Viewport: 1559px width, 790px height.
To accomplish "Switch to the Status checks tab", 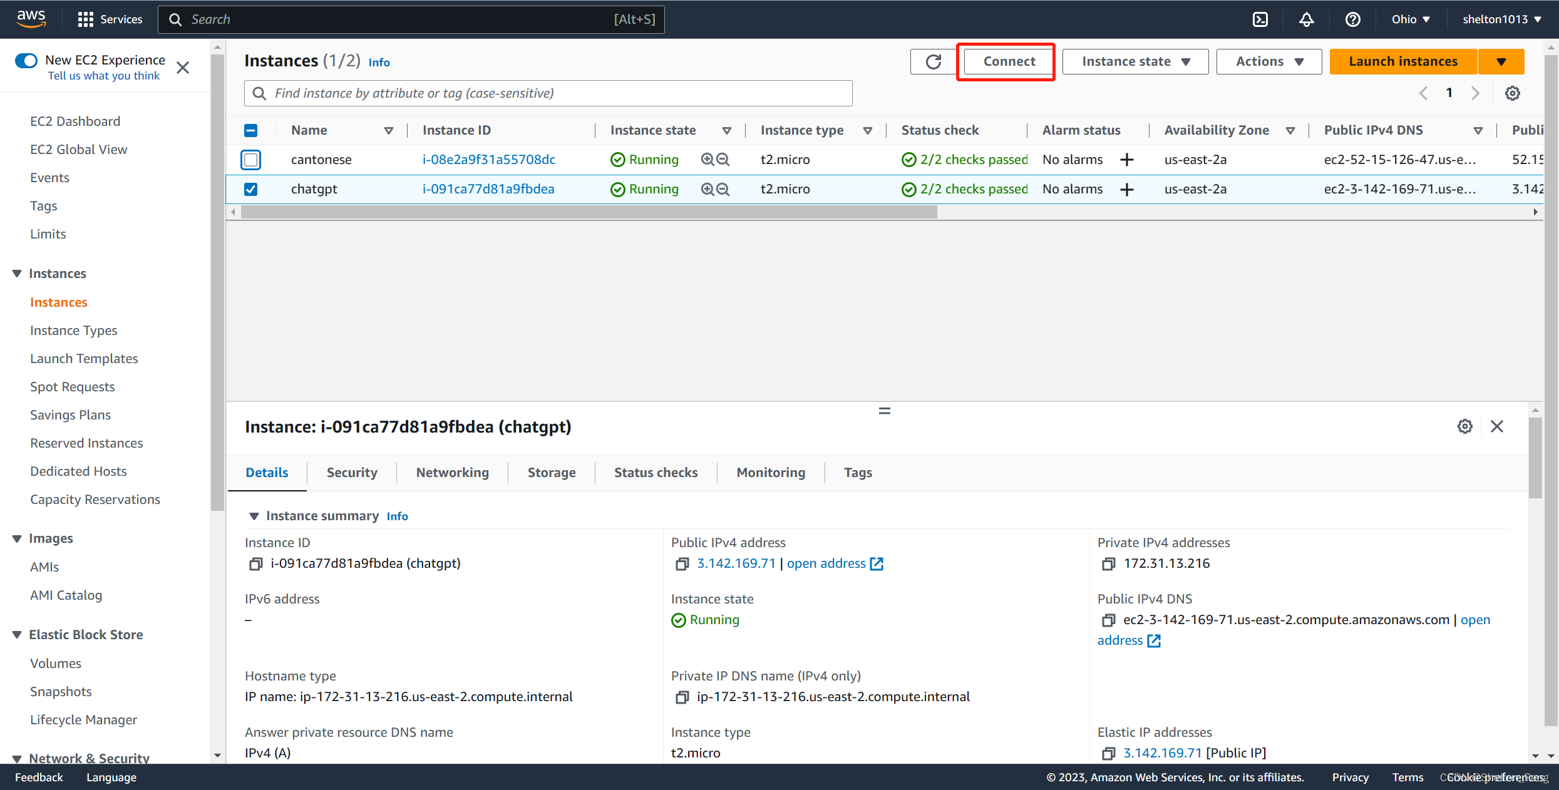I will 656,473.
